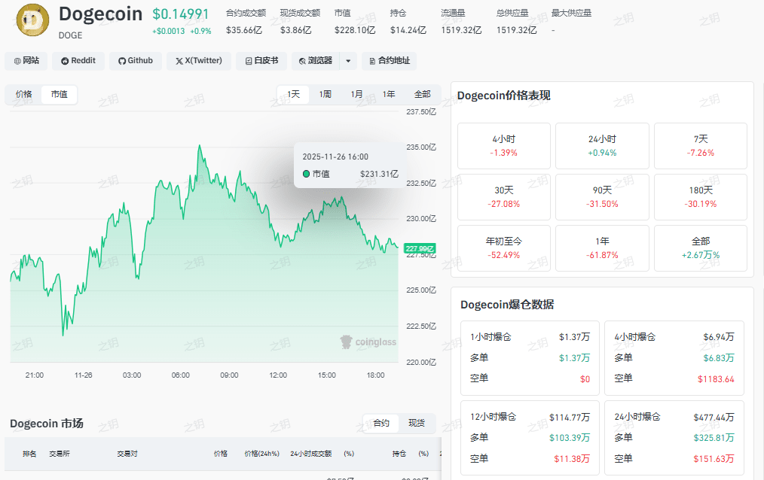Open the 合约地址 contract address button
This screenshot has height=480, width=764.
coord(390,61)
